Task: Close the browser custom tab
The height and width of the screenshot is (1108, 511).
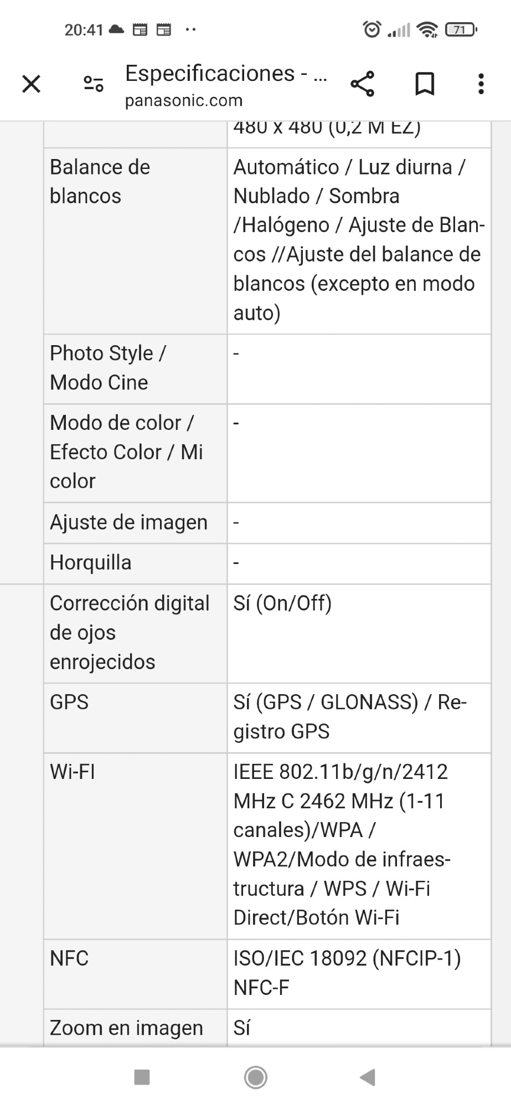Action: pyautogui.click(x=32, y=84)
